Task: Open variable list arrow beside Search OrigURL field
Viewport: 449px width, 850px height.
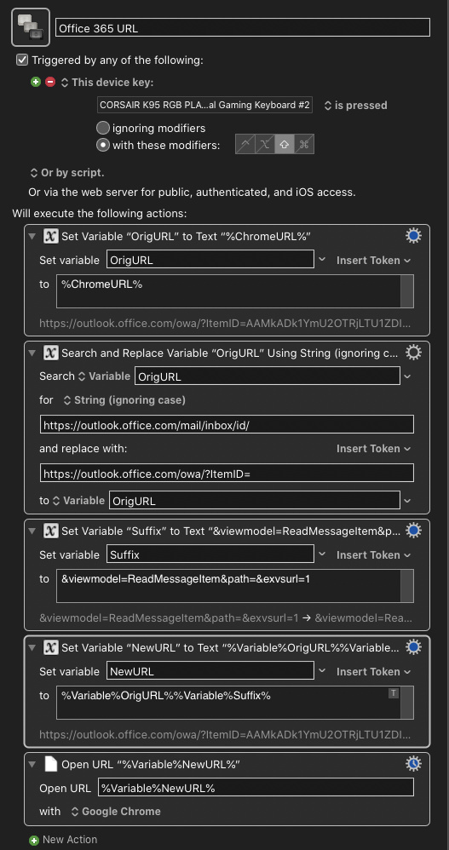Action: point(408,376)
